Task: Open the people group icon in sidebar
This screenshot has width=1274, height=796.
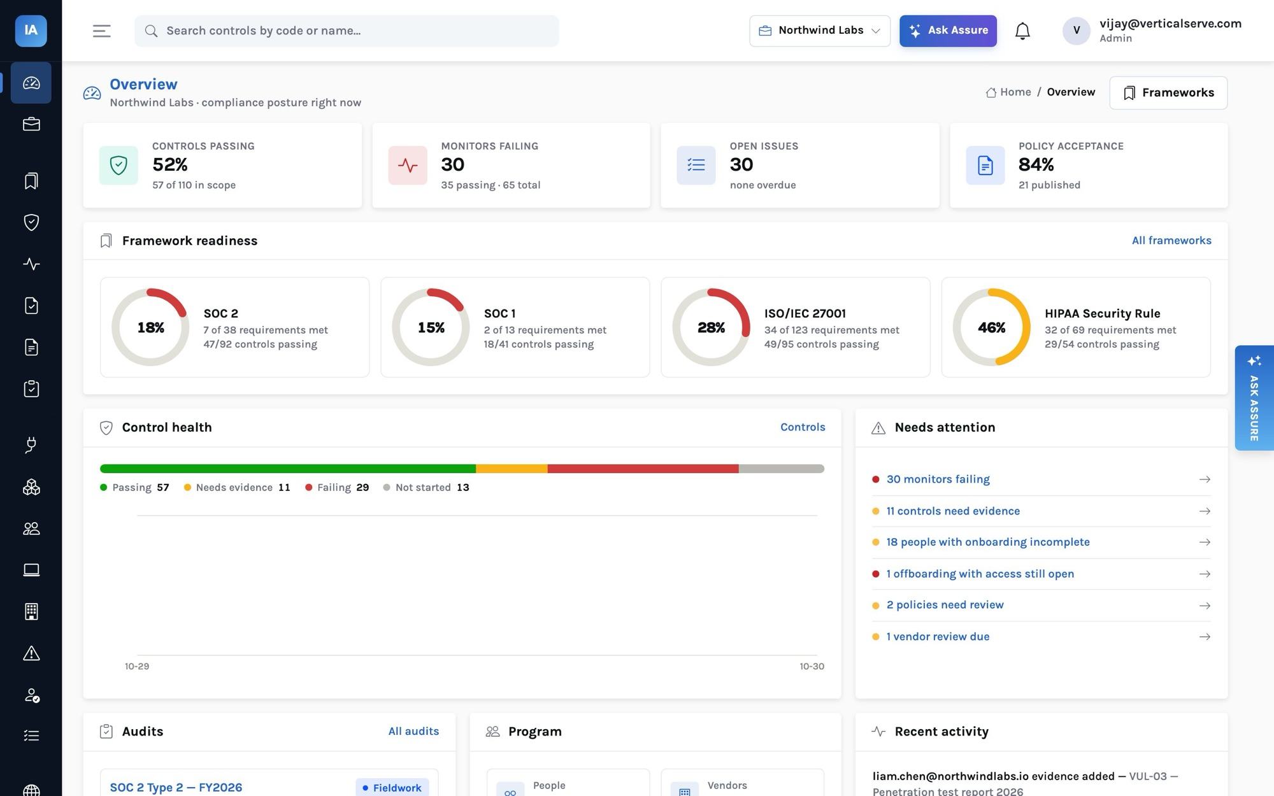Action: 31,529
